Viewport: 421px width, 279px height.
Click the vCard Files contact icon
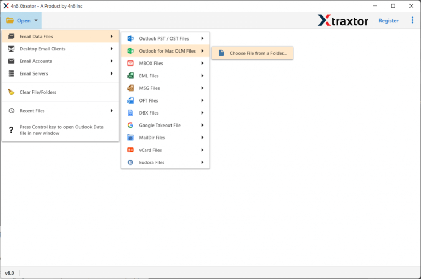pos(130,150)
